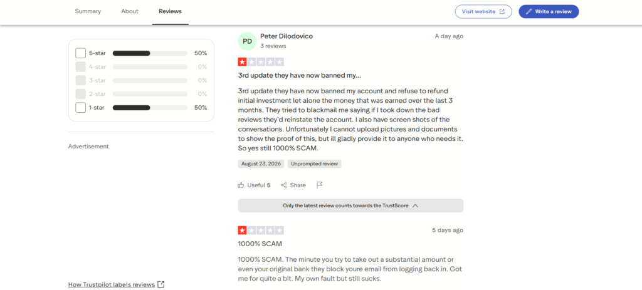Click the external link icon beside How Trustpilot labels reviews
642x290 pixels.
[161, 284]
